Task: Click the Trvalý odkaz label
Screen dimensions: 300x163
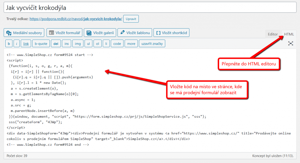Action: [17, 19]
